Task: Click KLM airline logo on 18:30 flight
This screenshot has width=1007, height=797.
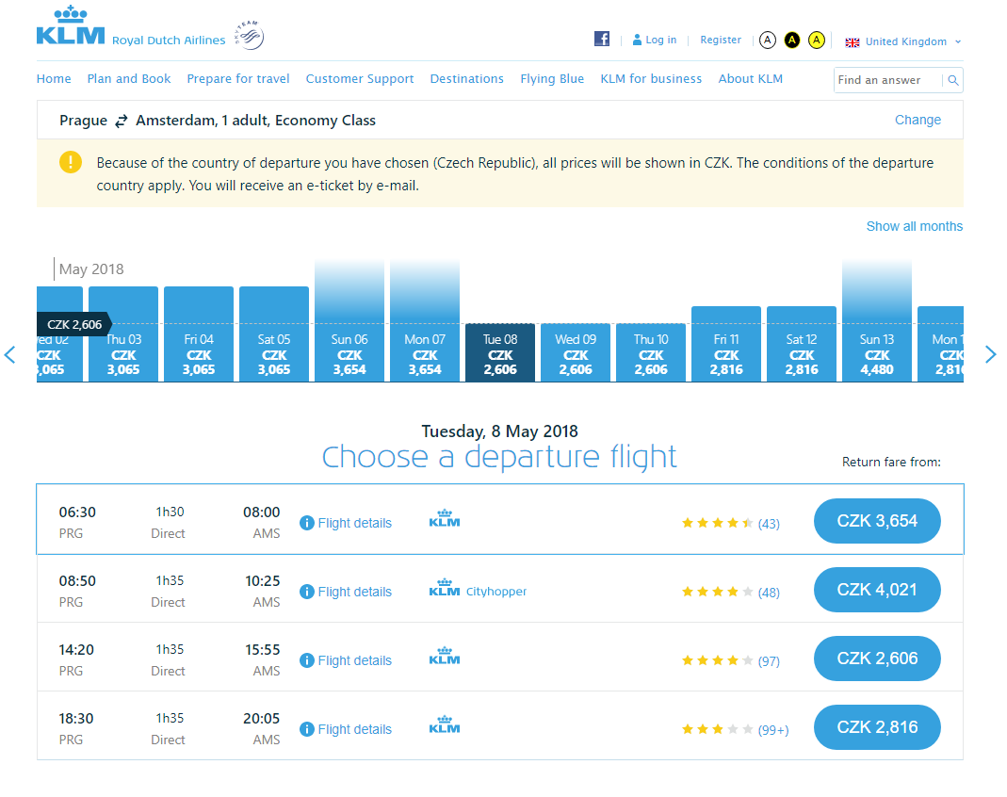Action: click(x=445, y=724)
